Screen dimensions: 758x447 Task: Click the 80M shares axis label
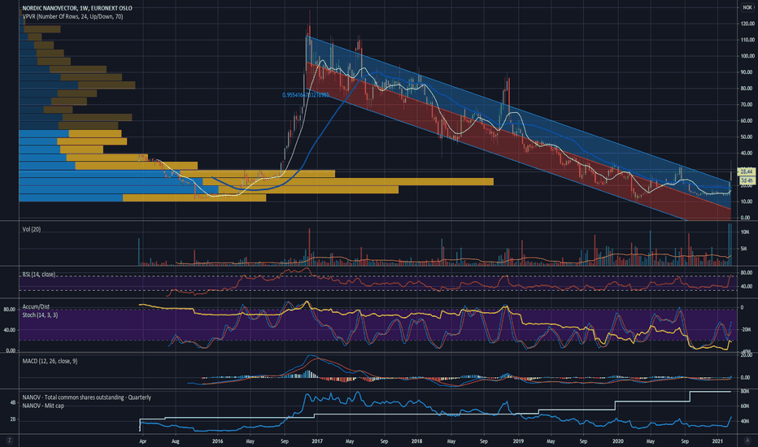(x=745, y=392)
